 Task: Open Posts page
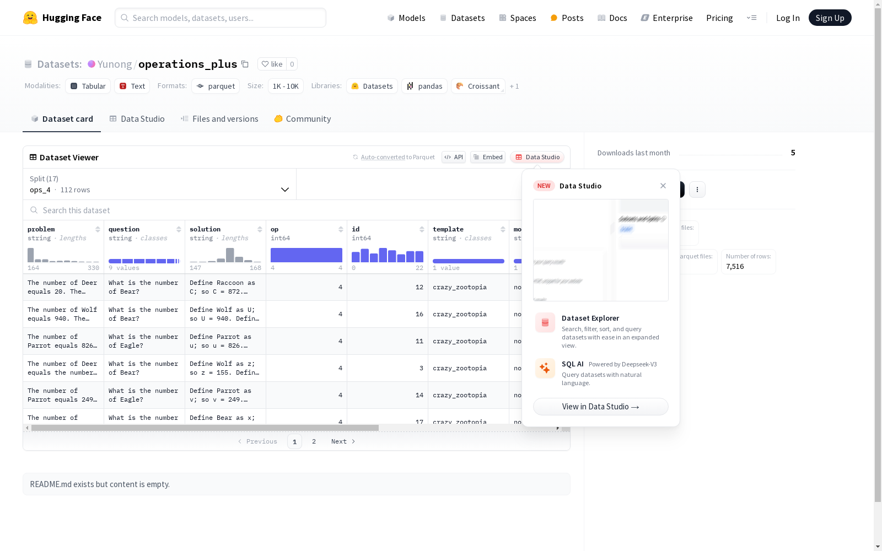pyautogui.click(x=567, y=18)
